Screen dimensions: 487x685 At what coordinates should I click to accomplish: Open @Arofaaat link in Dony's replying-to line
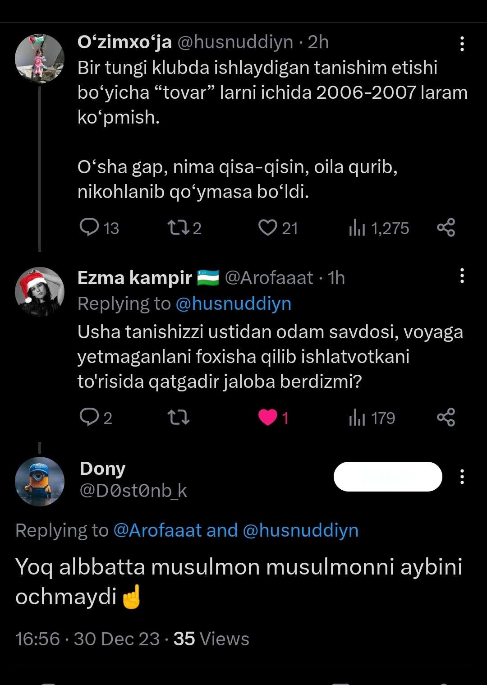tap(157, 530)
